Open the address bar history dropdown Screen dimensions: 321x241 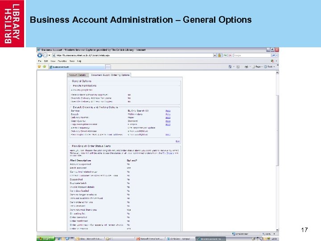215,55
